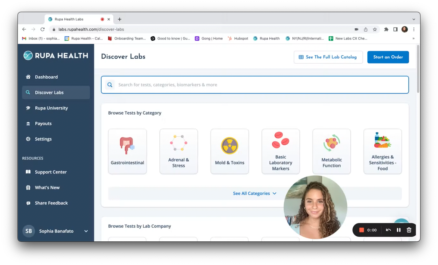Image resolution: width=438 pixels, height=265 pixels.
Task: Open the Sophia Banafato account menu
Action: click(56, 231)
